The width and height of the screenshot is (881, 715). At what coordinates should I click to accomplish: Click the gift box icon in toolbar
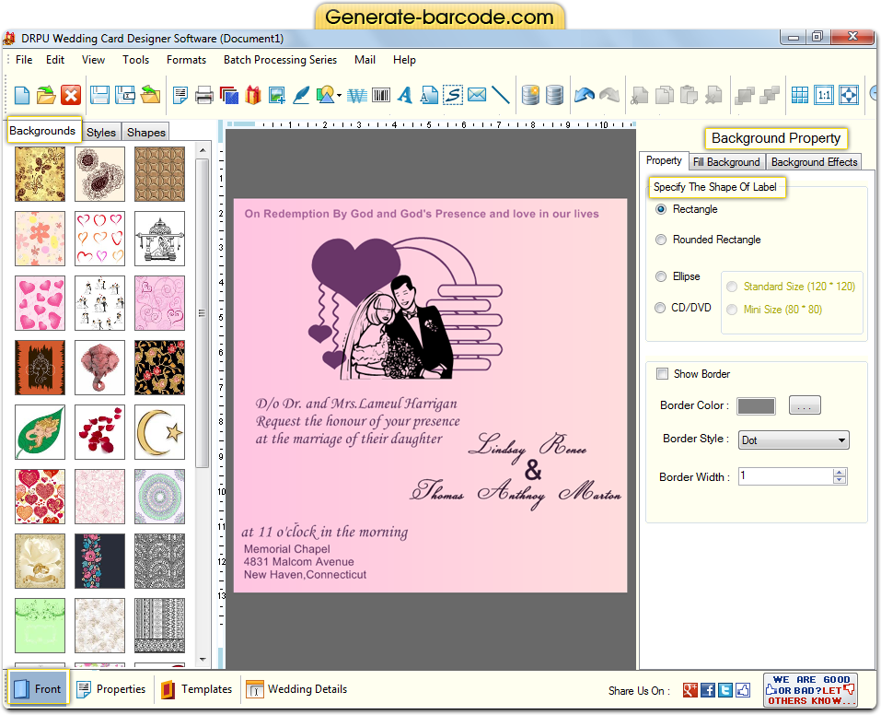pos(253,95)
